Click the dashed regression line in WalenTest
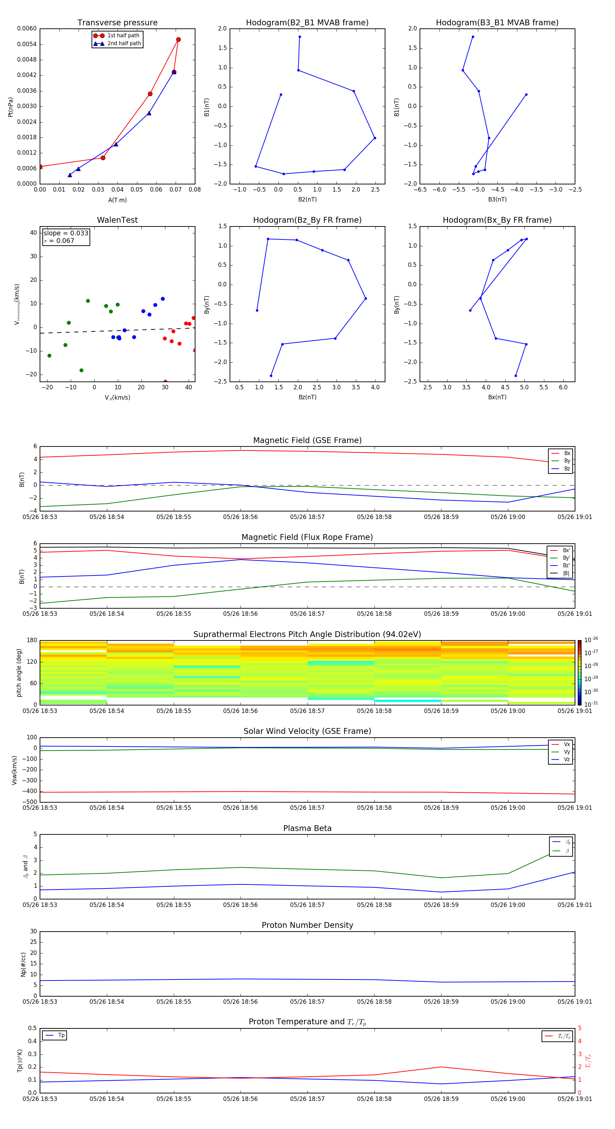615x1129 pixels. (x=117, y=330)
